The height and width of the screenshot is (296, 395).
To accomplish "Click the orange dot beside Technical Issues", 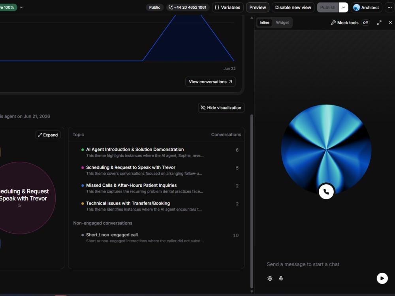I will 83,203.
